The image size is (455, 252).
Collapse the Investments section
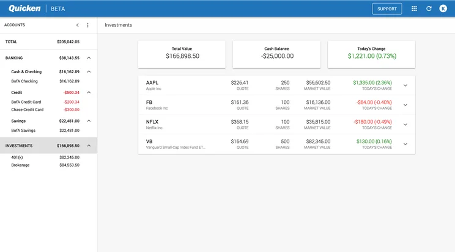coord(89,145)
